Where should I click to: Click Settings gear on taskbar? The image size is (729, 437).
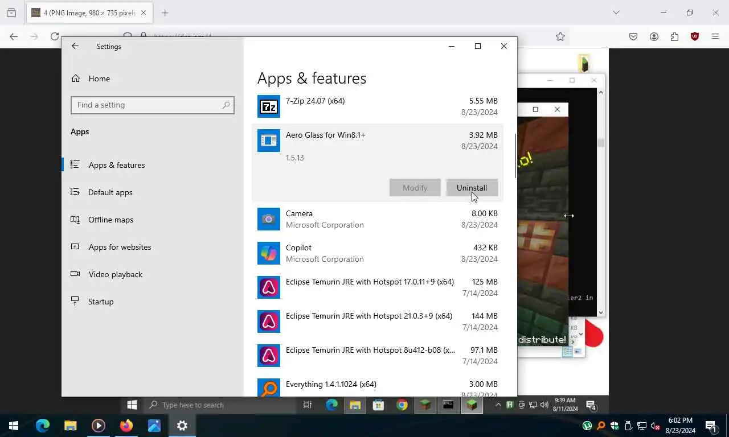[182, 426]
